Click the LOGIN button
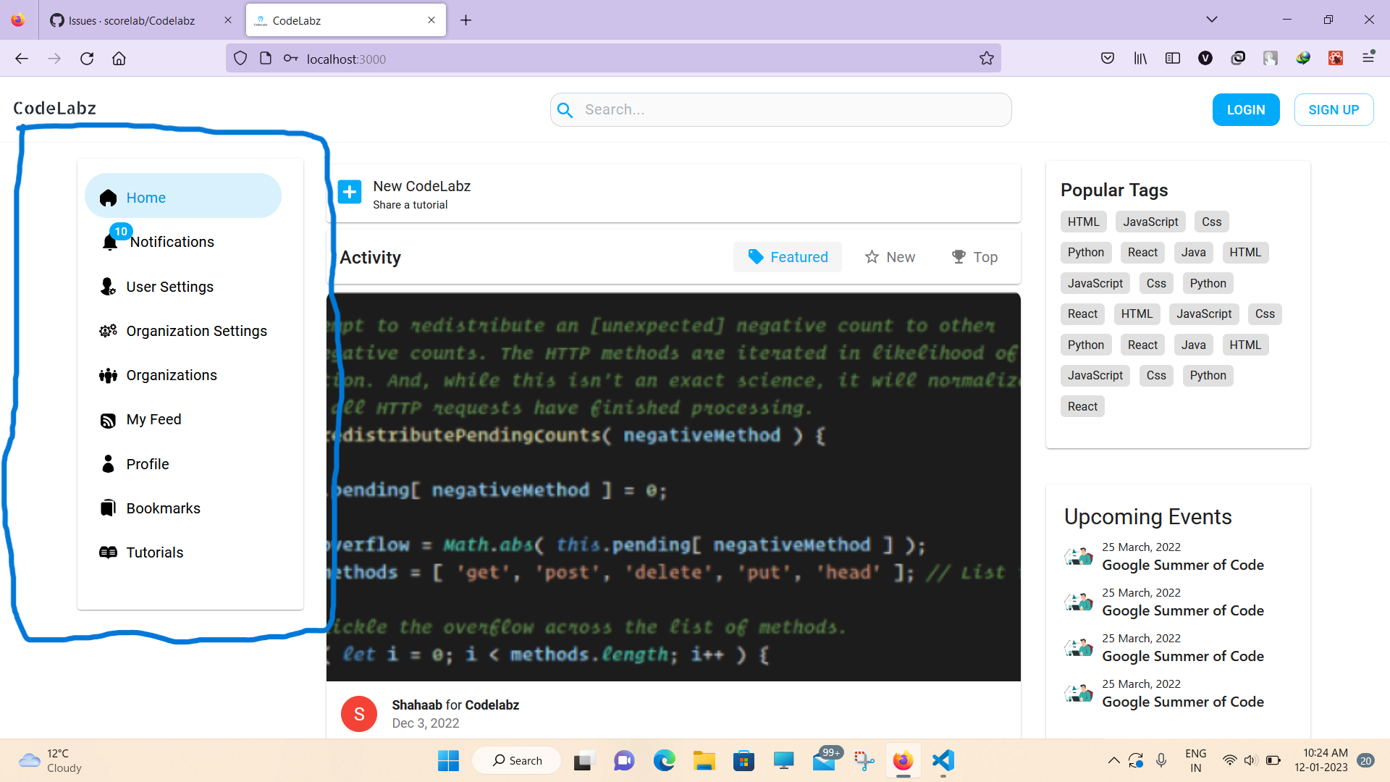Screen dimensions: 1390x782 (x=1245, y=109)
